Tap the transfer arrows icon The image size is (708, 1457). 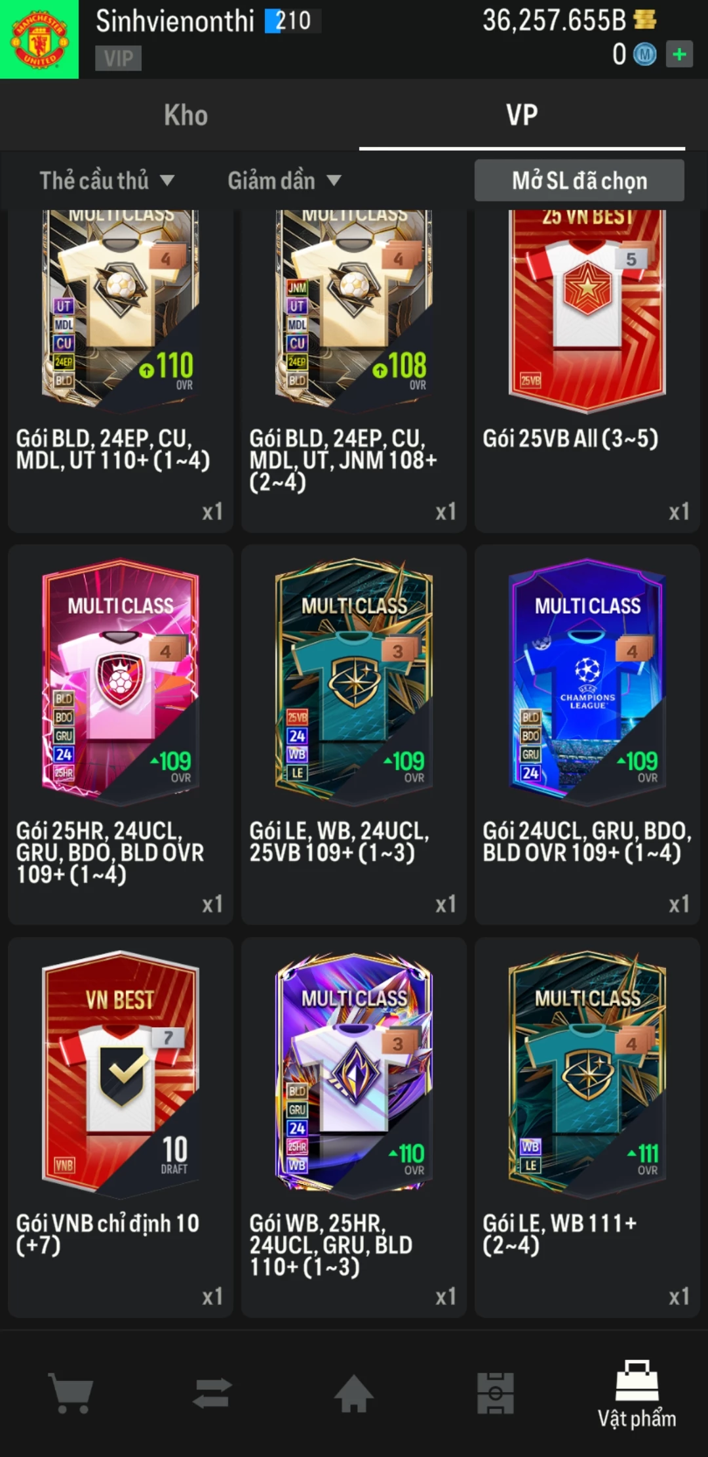212,1393
